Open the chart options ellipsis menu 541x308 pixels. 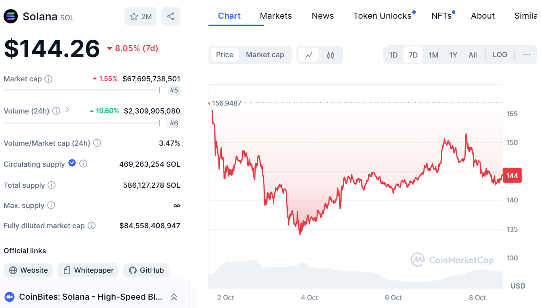[526, 55]
